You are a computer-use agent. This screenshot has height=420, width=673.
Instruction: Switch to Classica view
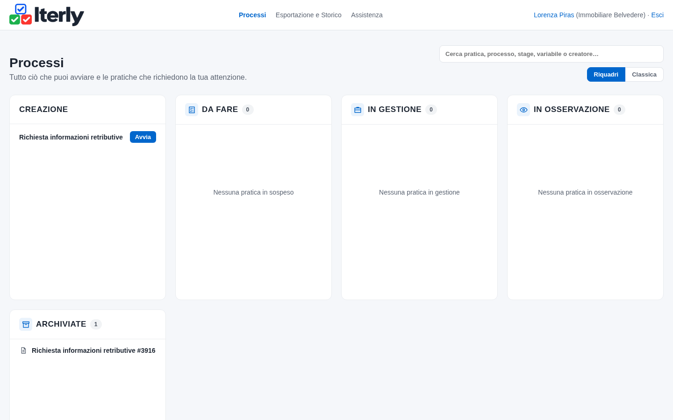click(x=644, y=75)
